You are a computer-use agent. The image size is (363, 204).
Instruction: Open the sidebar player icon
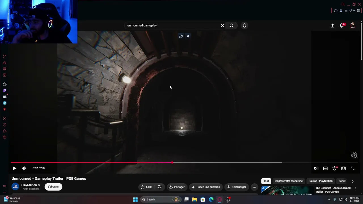[5, 118]
